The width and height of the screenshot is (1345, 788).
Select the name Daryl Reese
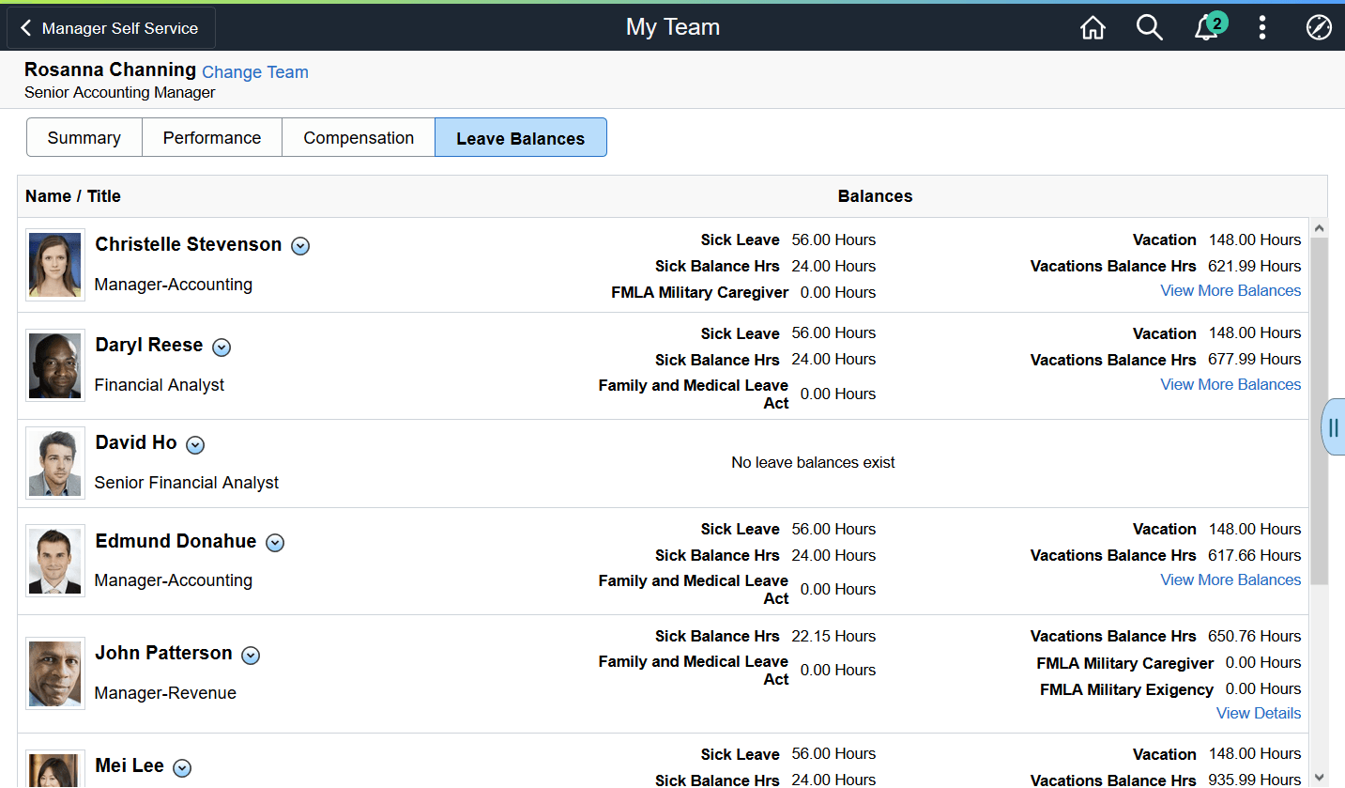click(149, 345)
